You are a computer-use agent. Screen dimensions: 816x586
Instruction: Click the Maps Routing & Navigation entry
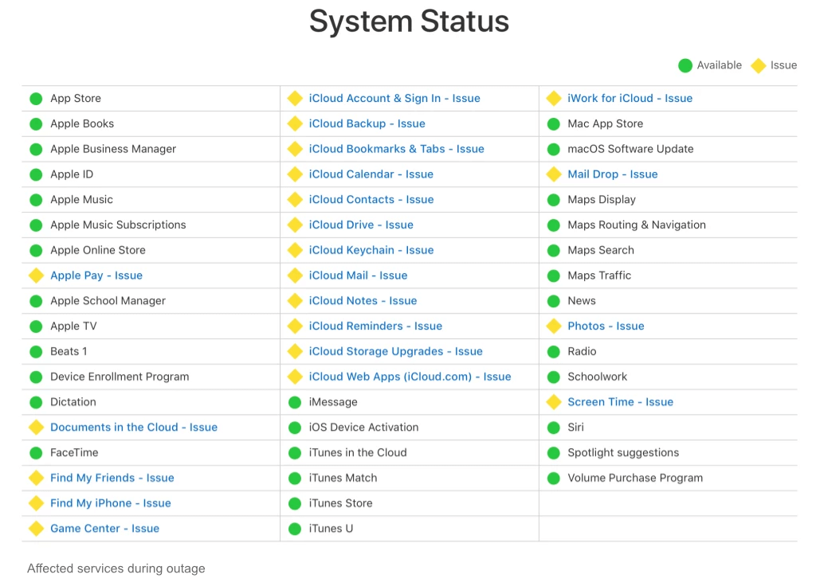click(x=637, y=225)
